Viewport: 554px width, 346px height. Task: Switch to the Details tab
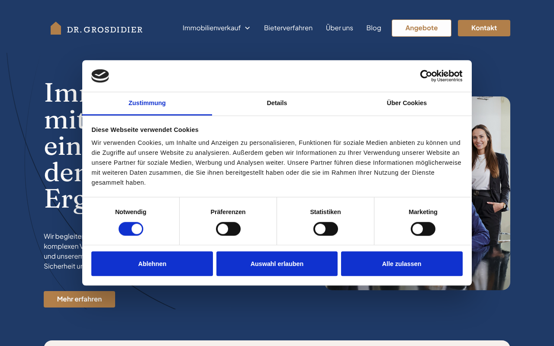tap(277, 103)
